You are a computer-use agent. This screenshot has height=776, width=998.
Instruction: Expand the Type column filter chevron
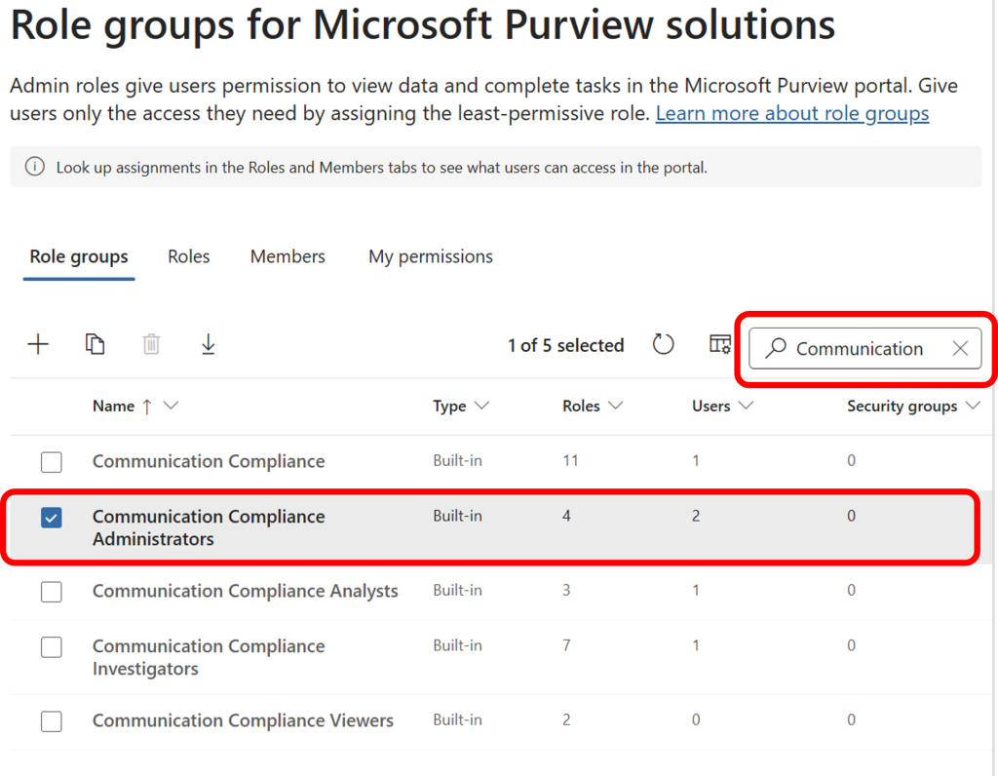[481, 406]
